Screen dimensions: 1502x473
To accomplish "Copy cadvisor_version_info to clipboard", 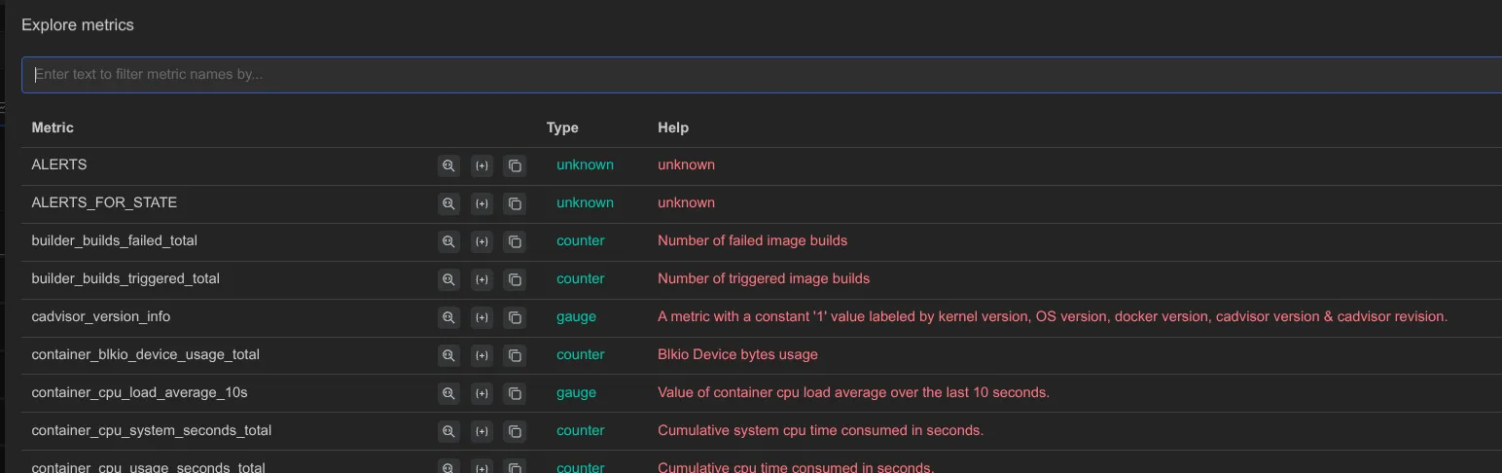I will pos(515,317).
